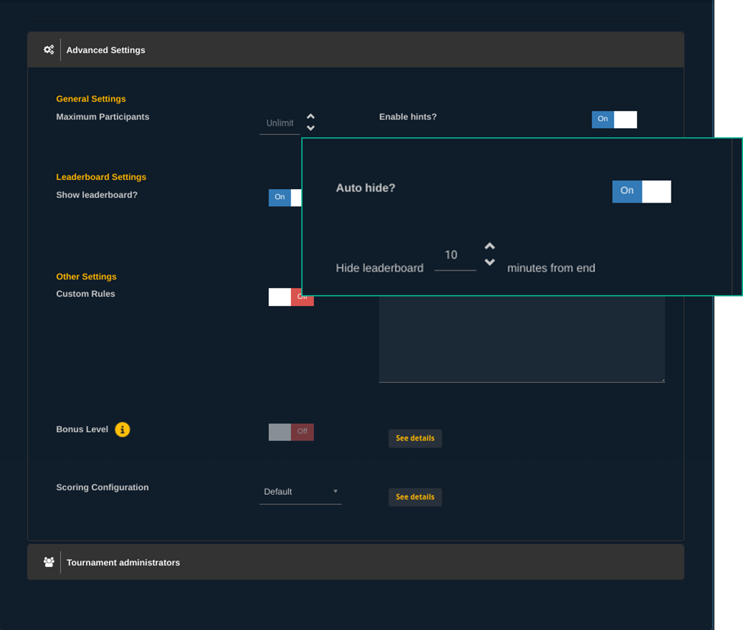Click See details for Bonus Level
The image size is (743, 630).
(415, 438)
